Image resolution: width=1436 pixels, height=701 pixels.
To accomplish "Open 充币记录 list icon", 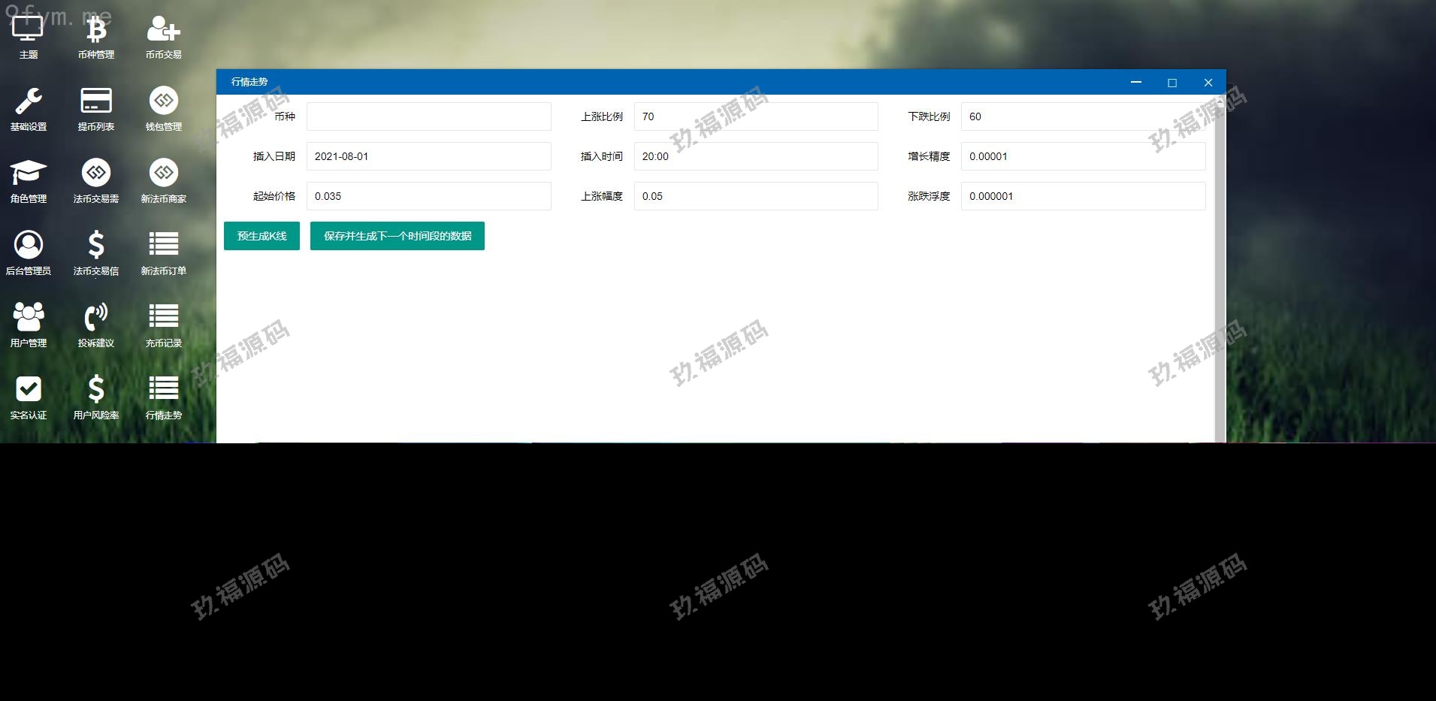I will (x=163, y=319).
